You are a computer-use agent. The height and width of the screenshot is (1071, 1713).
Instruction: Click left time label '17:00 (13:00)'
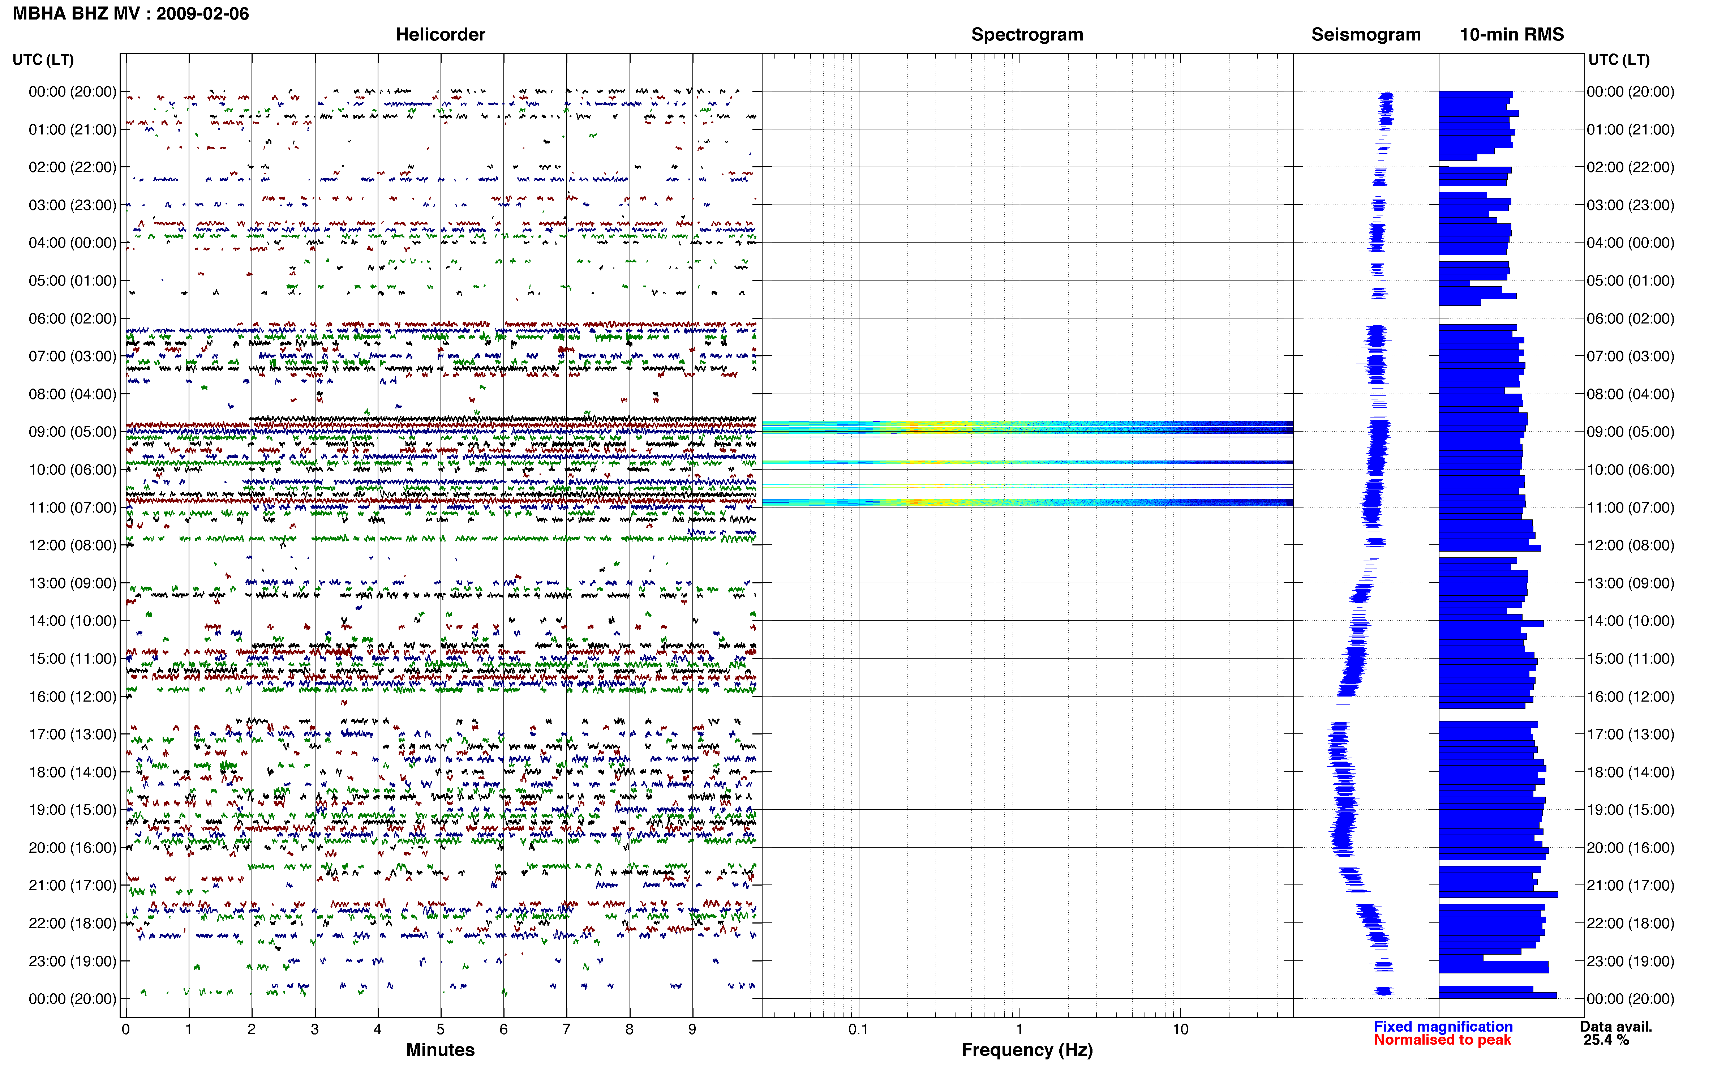click(72, 734)
